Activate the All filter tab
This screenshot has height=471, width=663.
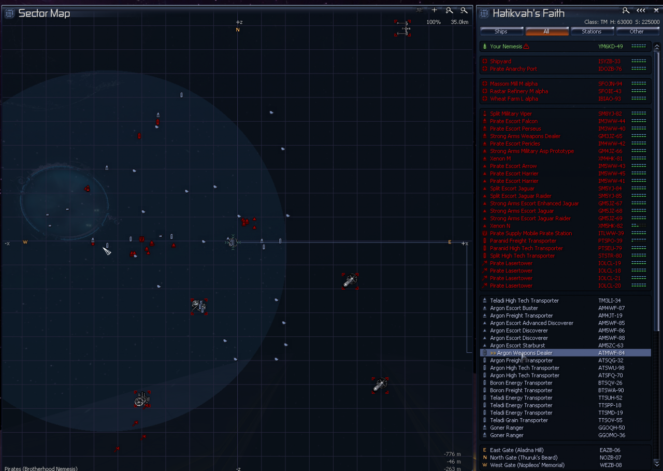(x=546, y=32)
